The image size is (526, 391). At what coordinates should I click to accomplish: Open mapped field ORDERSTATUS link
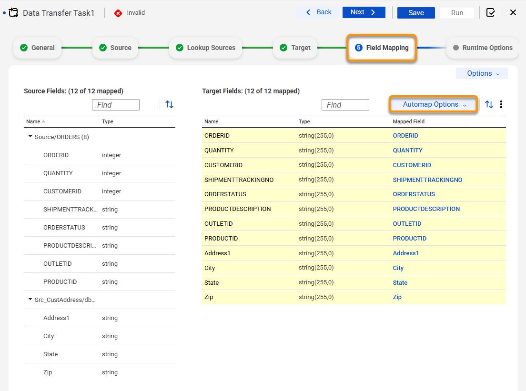[x=414, y=194]
